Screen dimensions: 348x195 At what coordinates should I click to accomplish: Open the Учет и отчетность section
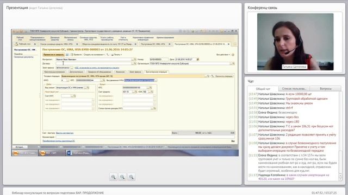pos(123,38)
